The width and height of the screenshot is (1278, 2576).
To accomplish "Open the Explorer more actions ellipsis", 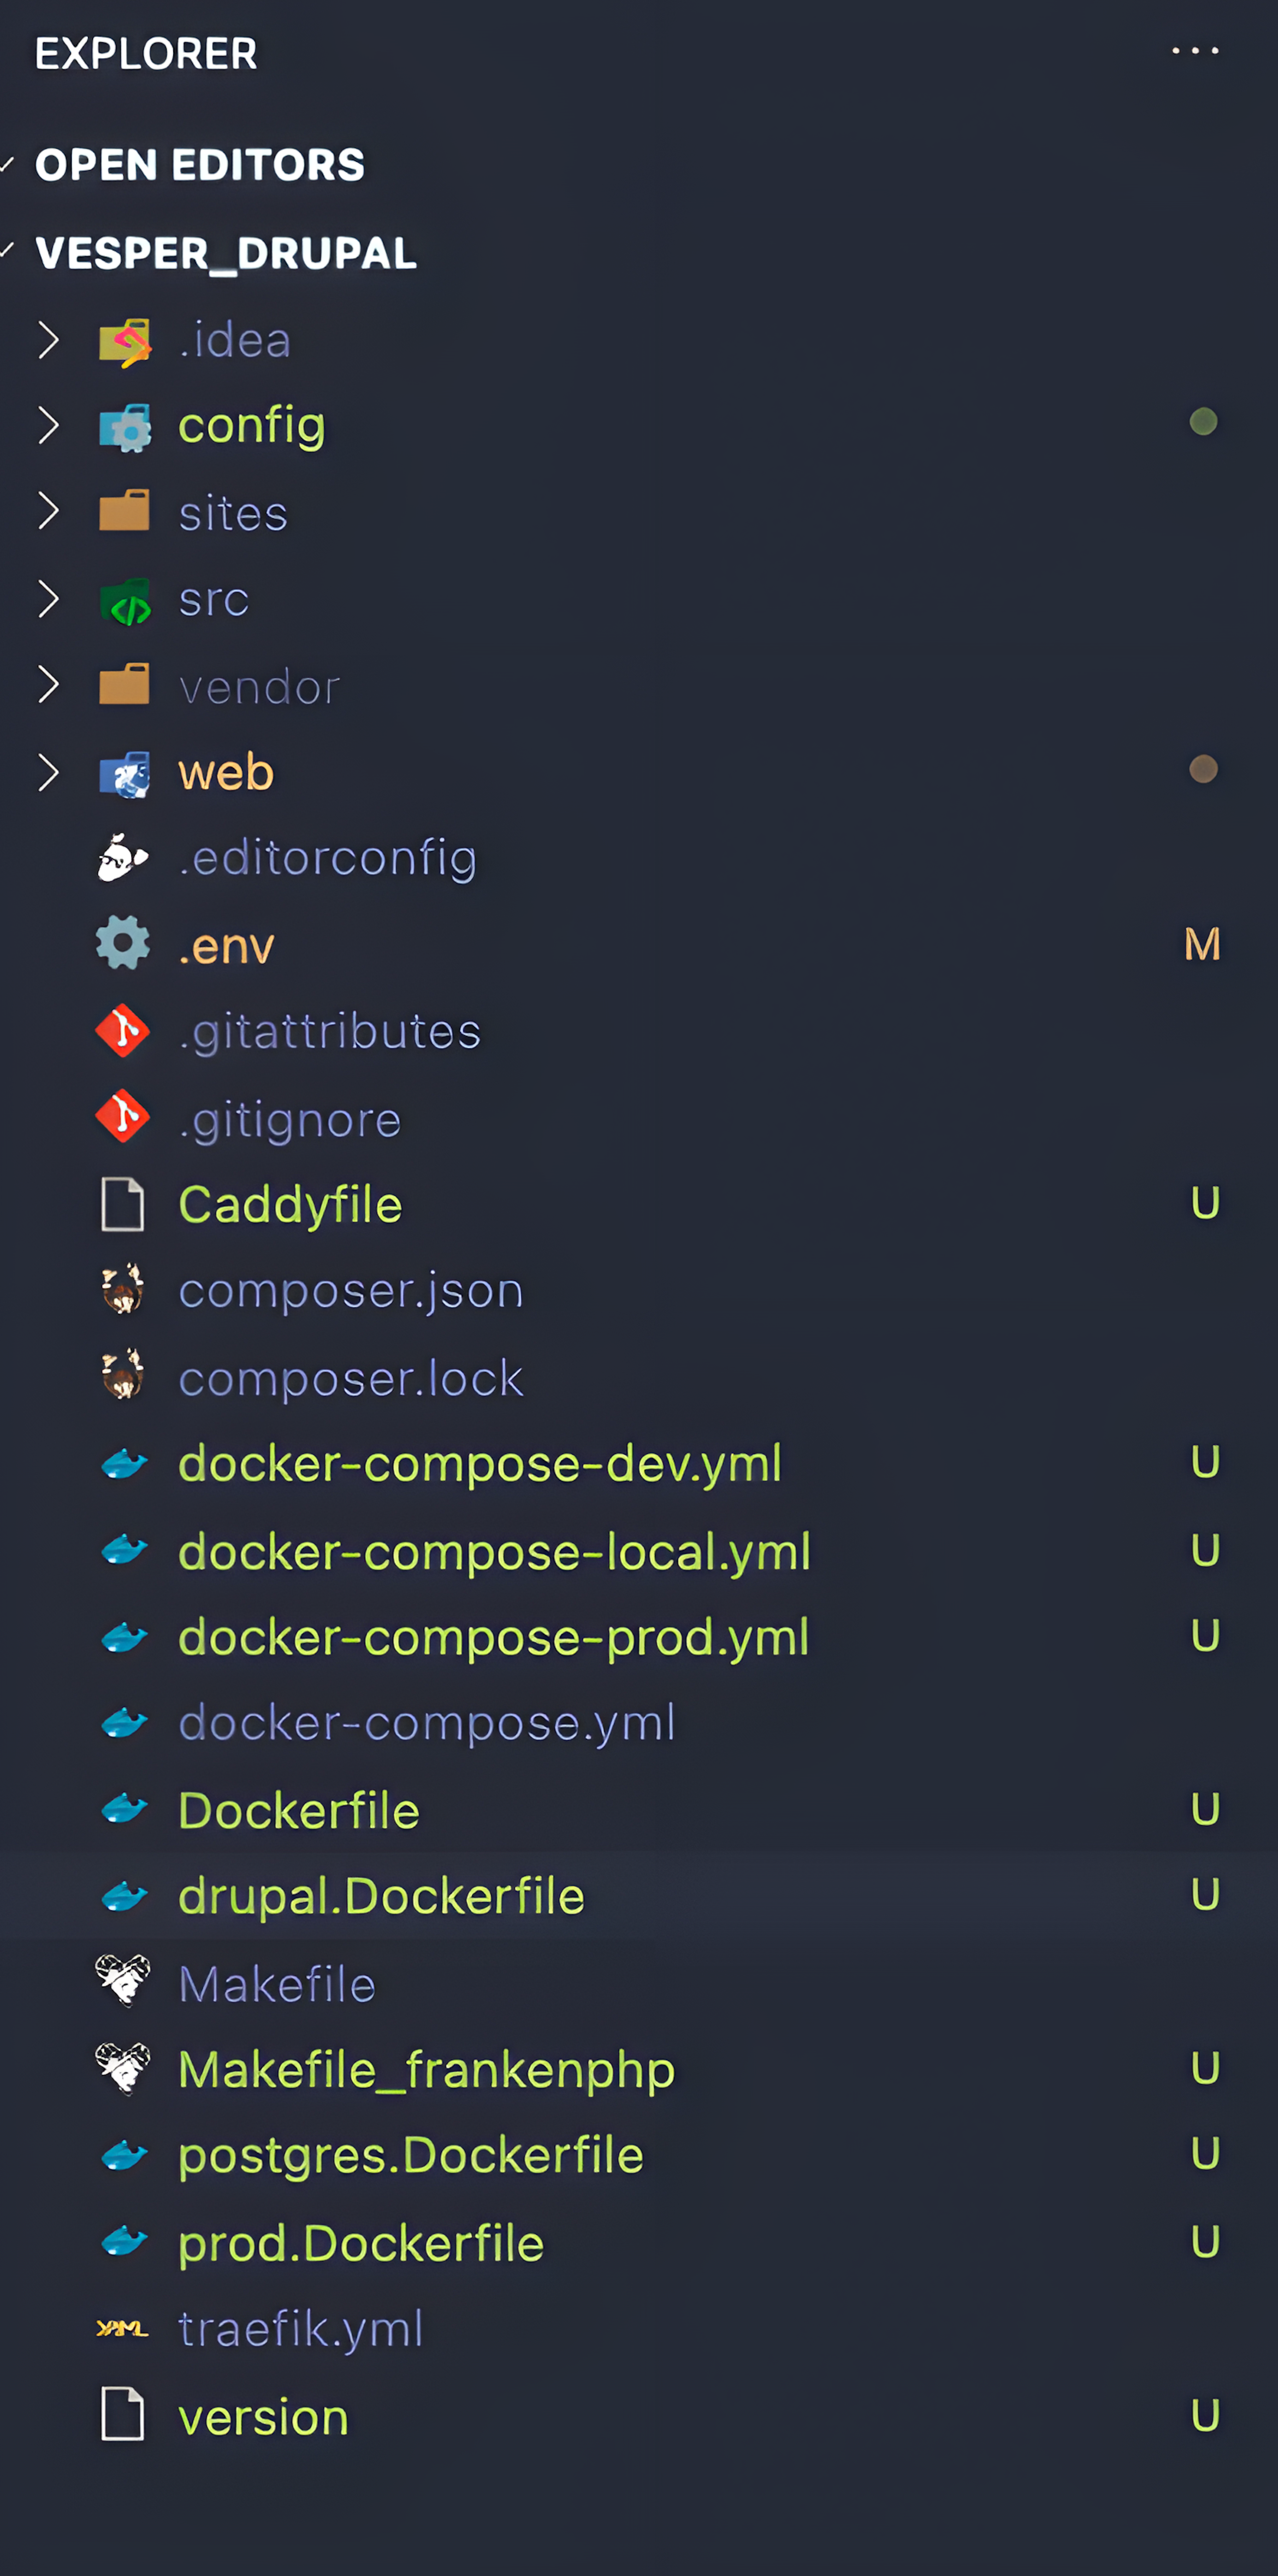I will (1195, 51).
